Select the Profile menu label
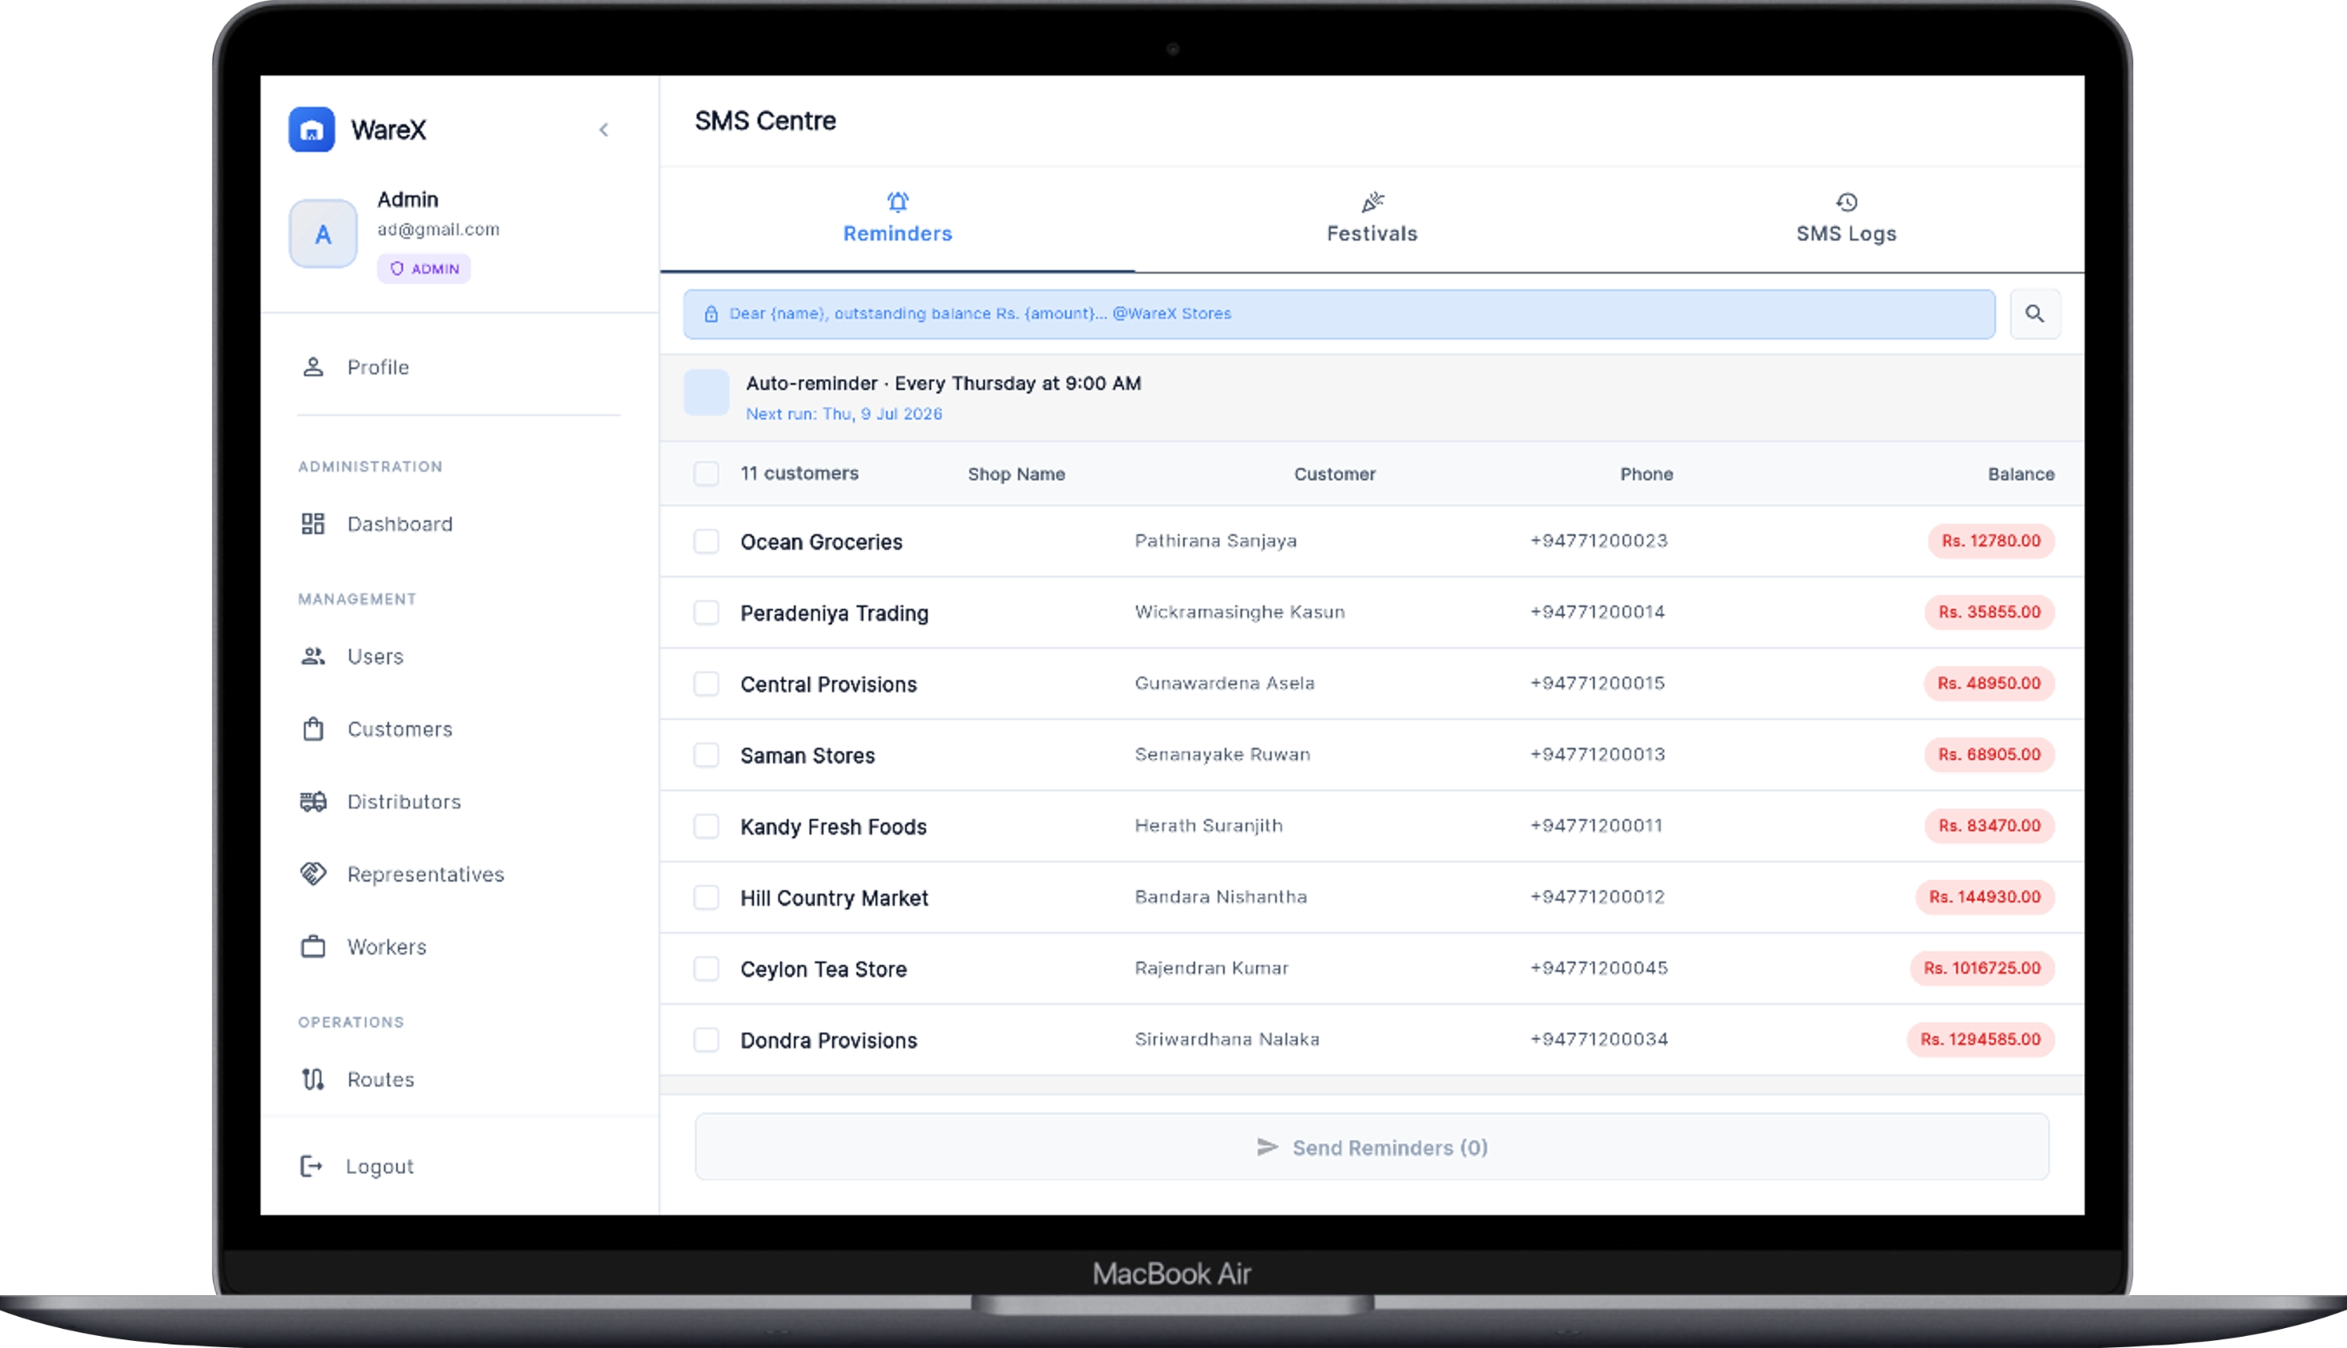The height and width of the screenshot is (1348, 2347). (x=378, y=367)
